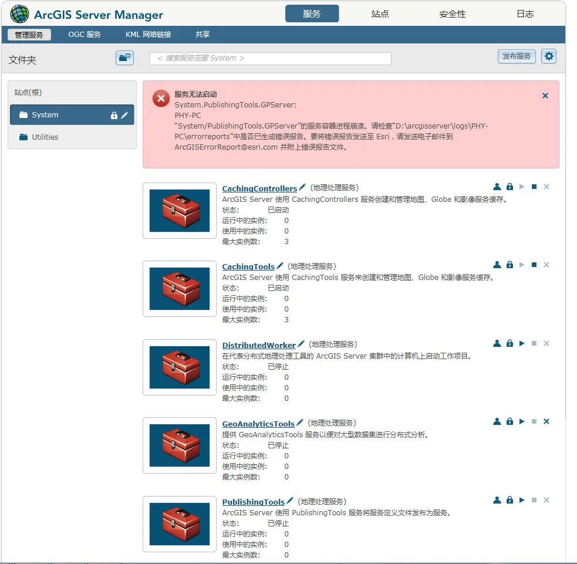Screen dimensions: 577x564
Task: Click the red error circle icon
Action: point(161,98)
